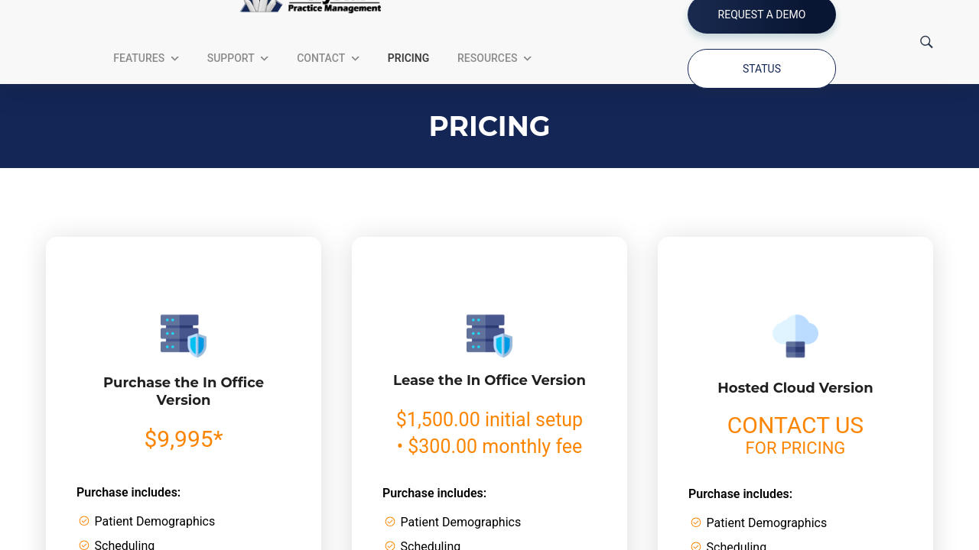The image size is (979, 550).
Task: Click the Status button
Action: point(762,69)
